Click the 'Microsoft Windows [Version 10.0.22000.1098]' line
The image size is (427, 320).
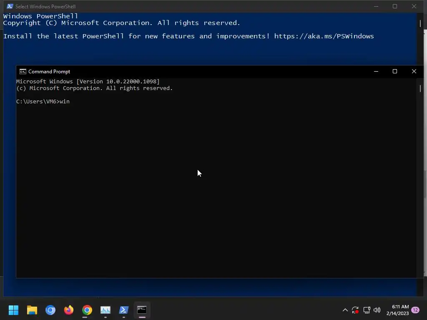point(88,81)
